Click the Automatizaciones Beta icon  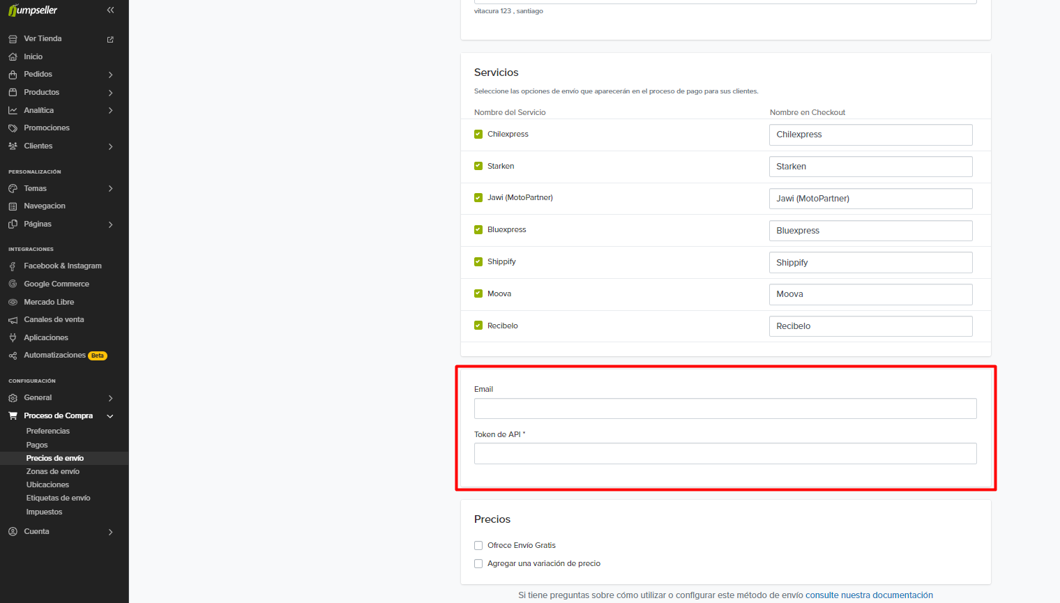(13, 356)
